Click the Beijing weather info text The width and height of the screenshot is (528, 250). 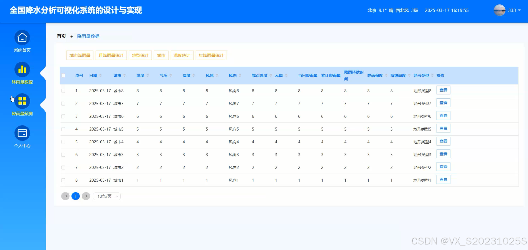[393, 10]
